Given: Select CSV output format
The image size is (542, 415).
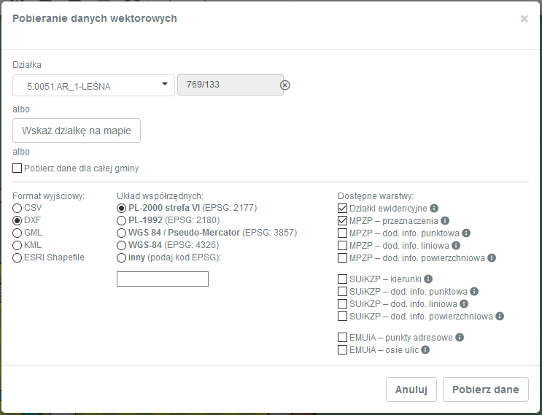Looking at the screenshot, I should pyautogui.click(x=18, y=208).
